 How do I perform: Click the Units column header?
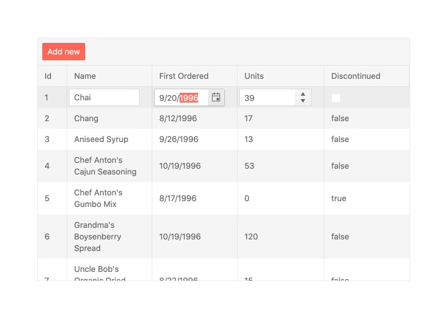click(x=254, y=76)
